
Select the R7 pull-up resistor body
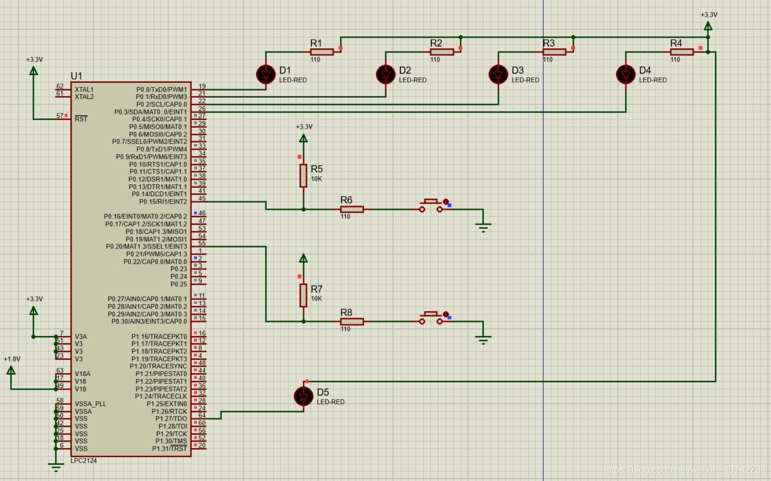pyautogui.click(x=304, y=295)
